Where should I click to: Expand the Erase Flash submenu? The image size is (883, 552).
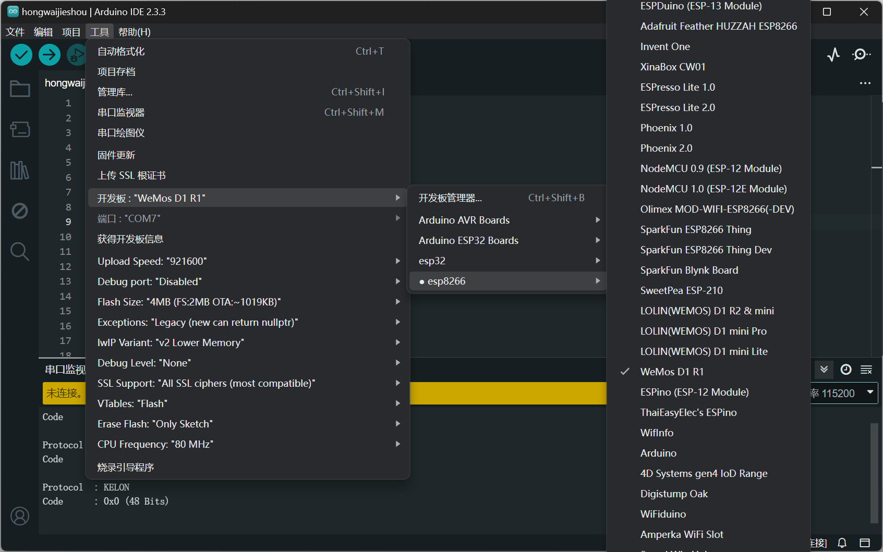point(248,424)
